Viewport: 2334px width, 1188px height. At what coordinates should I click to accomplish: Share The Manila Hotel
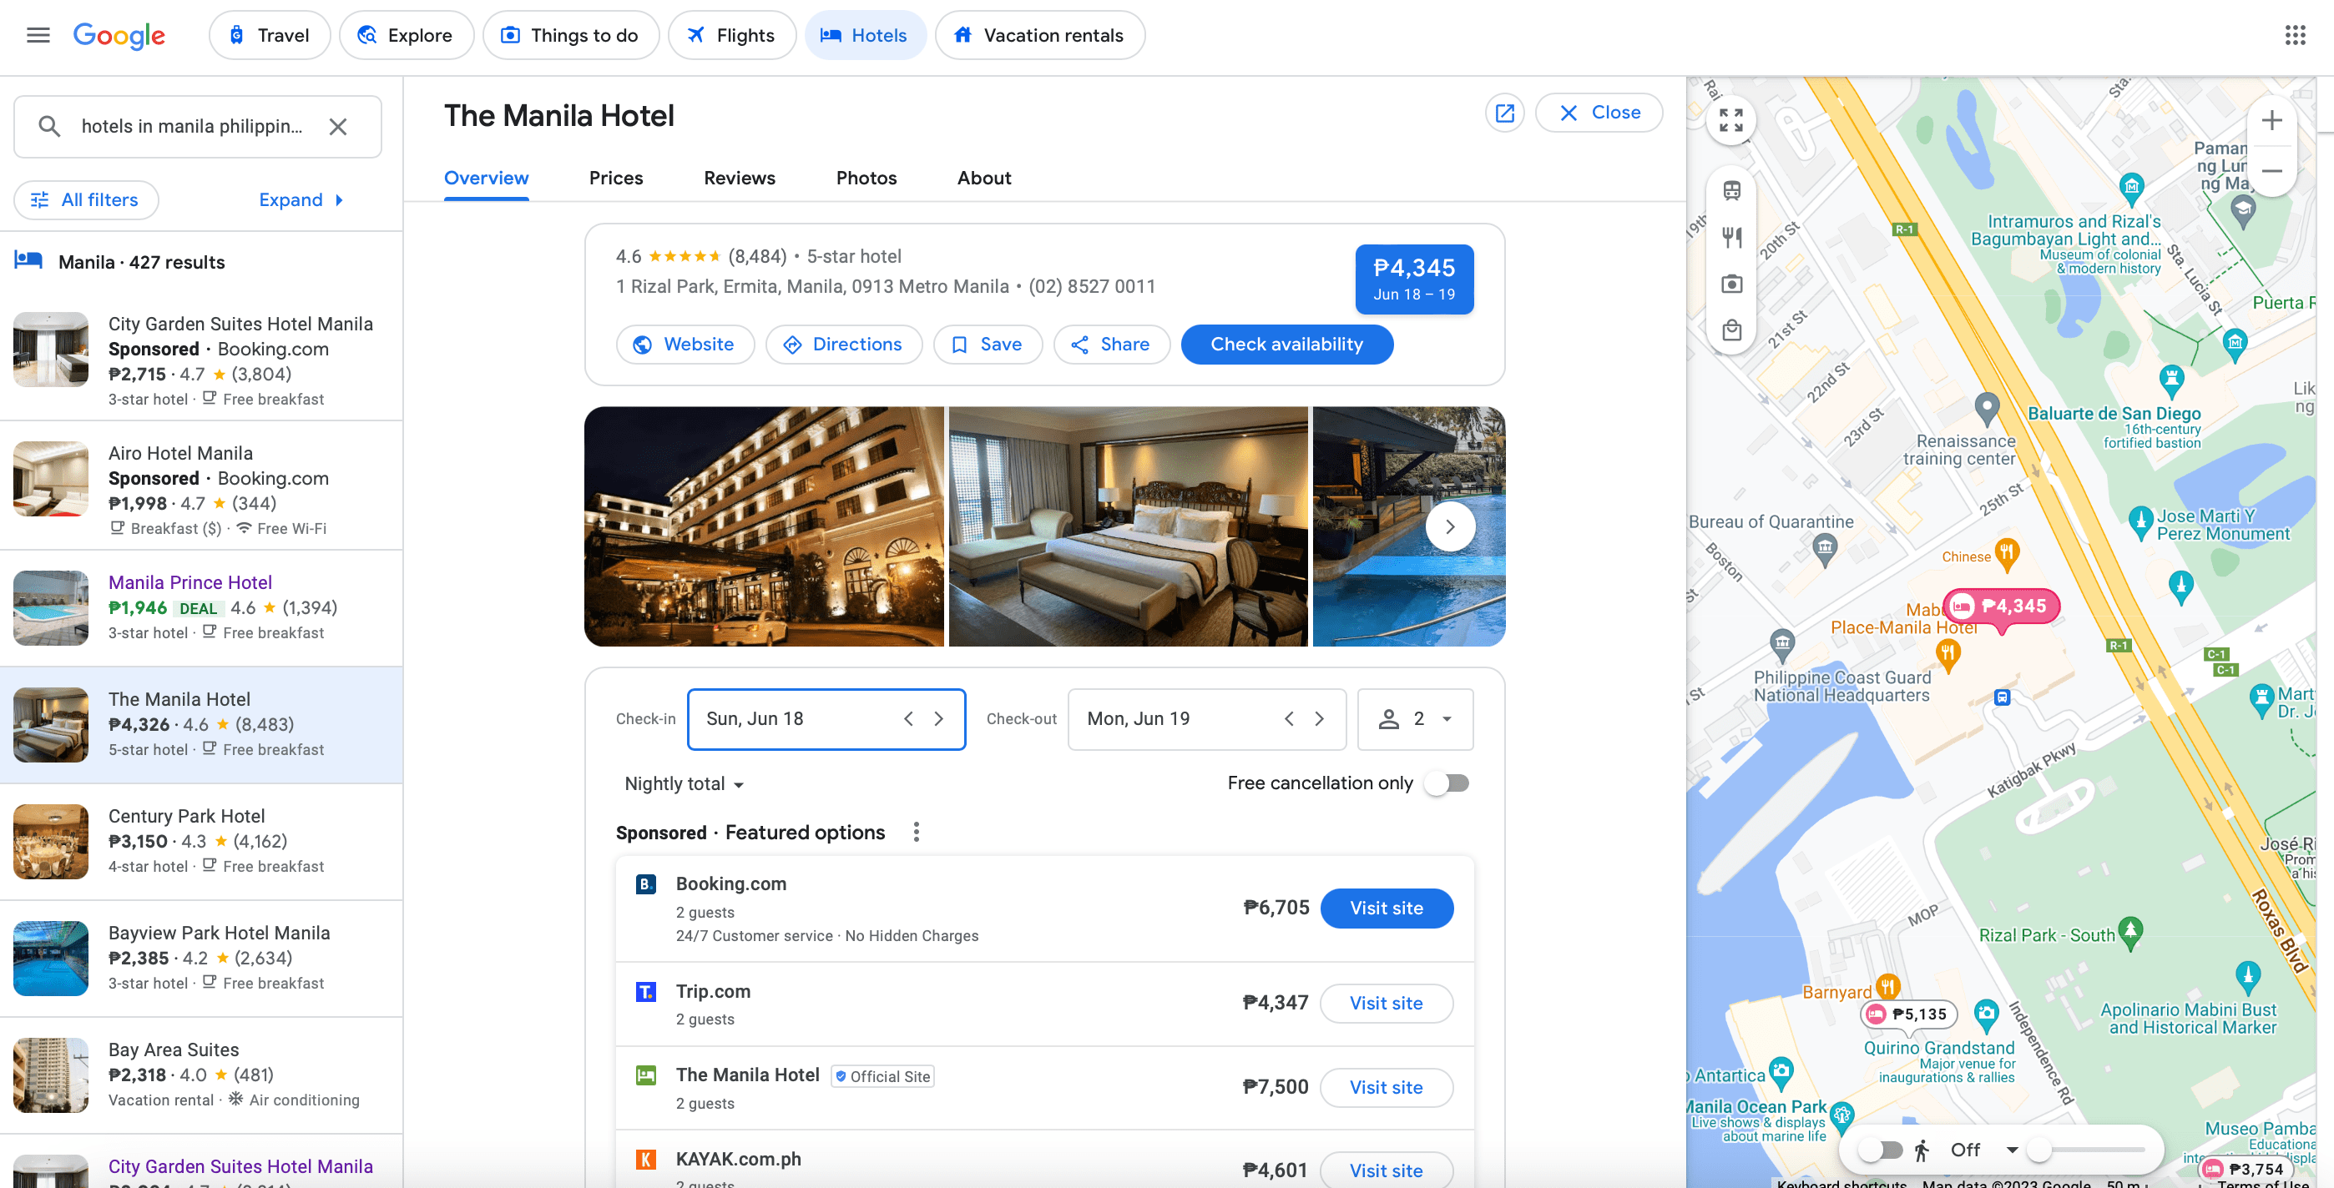point(1112,345)
